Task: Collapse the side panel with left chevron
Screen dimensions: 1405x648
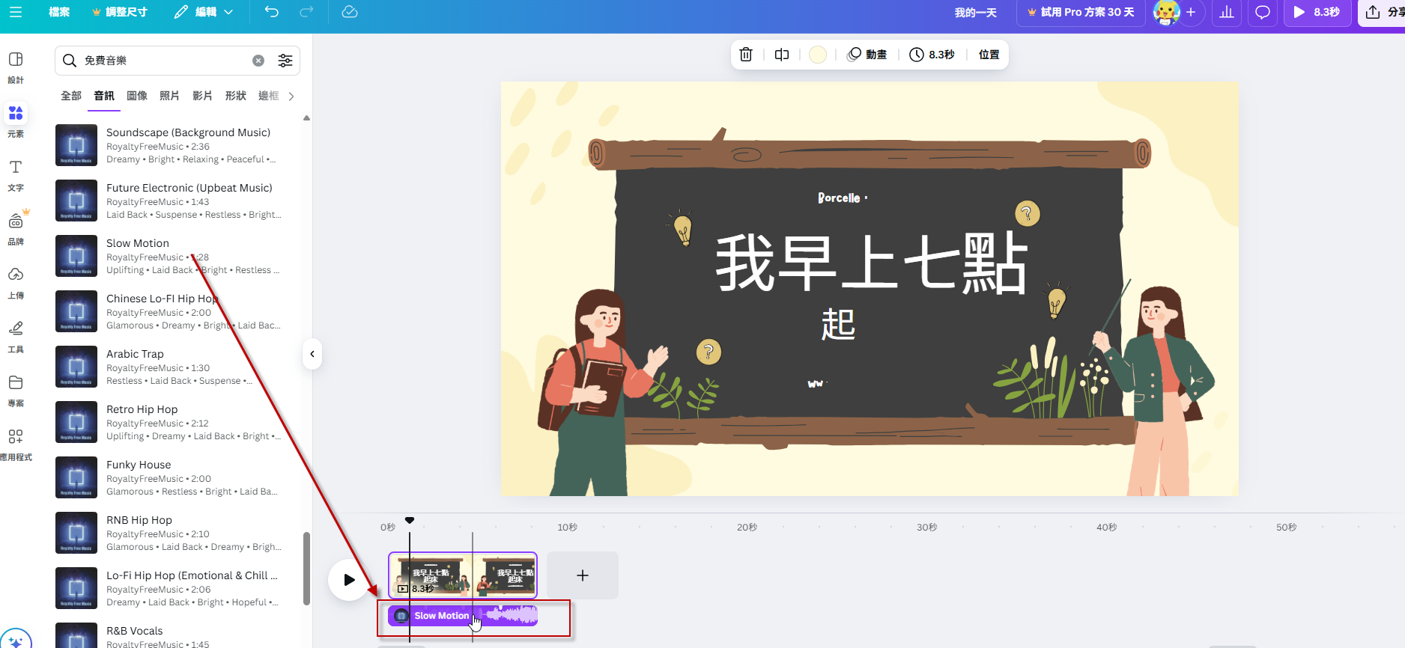Action: click(x=312, y=354)
